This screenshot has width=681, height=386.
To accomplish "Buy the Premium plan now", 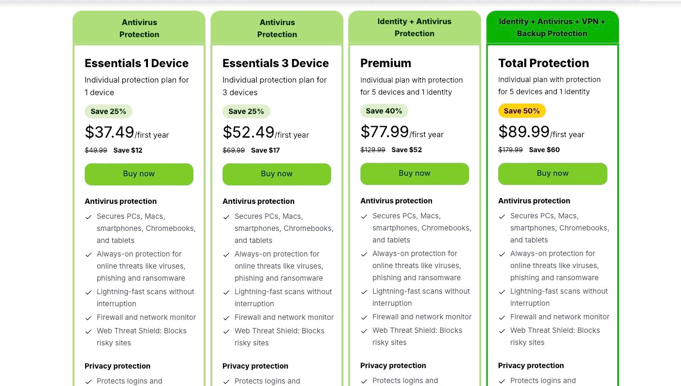I will [415, 173].
